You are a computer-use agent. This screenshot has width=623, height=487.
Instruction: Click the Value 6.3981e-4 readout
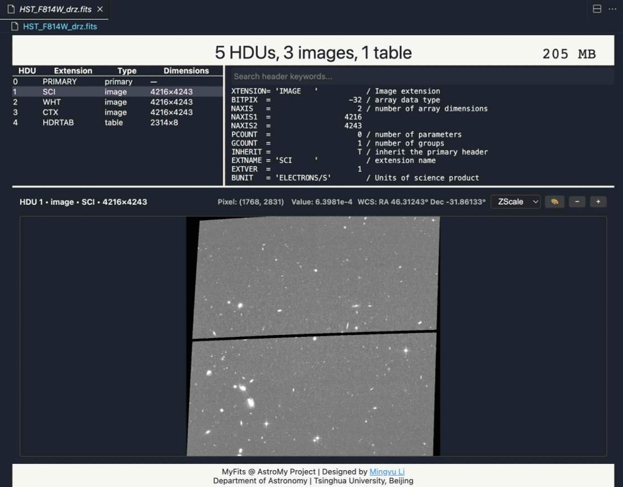pos(321,202)
